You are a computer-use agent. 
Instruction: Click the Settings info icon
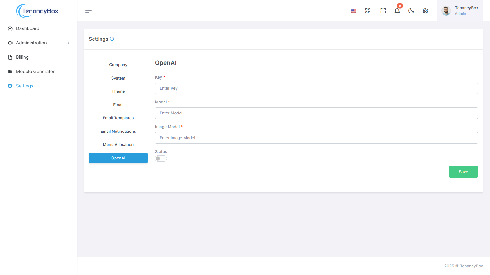coord(112,39)
